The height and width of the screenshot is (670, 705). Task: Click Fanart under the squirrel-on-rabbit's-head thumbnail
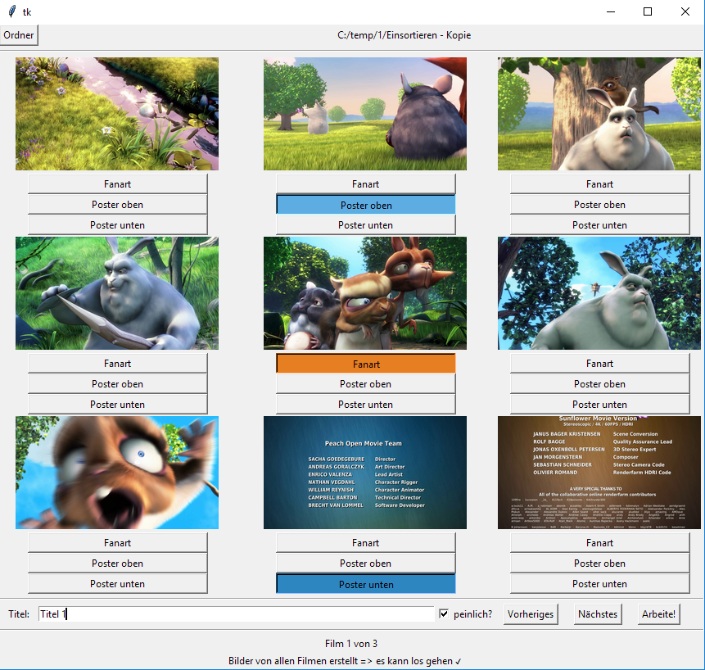click(x=600, y=184)
